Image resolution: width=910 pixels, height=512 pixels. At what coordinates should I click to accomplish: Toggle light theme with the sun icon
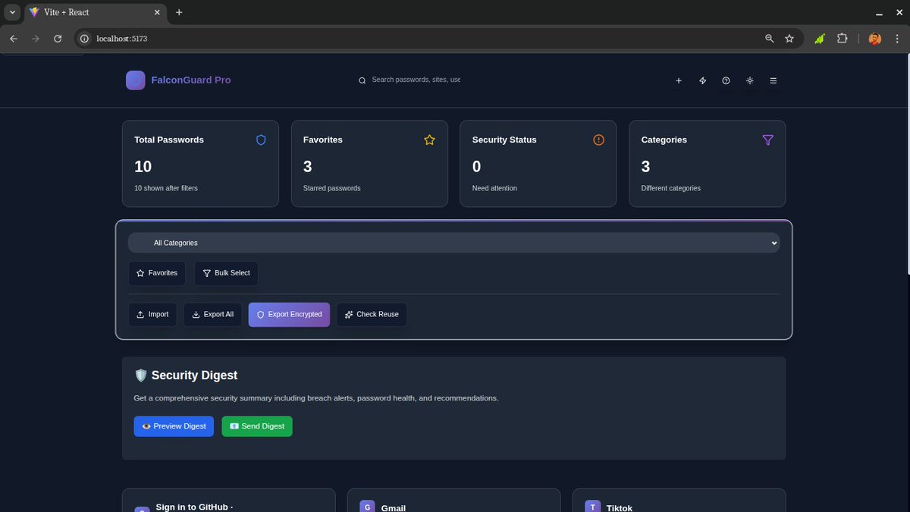click(x=749, y=80)
